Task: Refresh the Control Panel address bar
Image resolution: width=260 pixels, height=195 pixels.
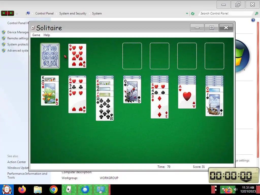Action: (192, 13)
